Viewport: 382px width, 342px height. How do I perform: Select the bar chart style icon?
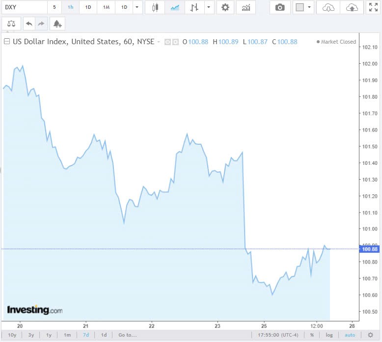[x=194, y=7]
